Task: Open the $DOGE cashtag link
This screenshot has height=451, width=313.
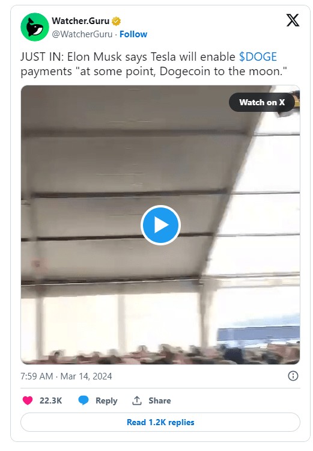Action: 258,57
